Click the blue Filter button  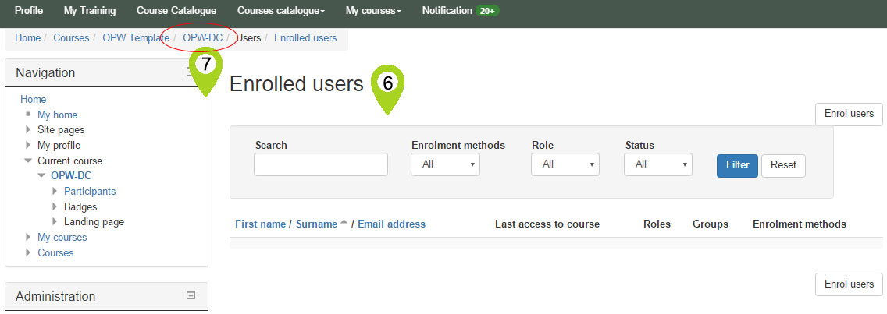click(736, 165)
